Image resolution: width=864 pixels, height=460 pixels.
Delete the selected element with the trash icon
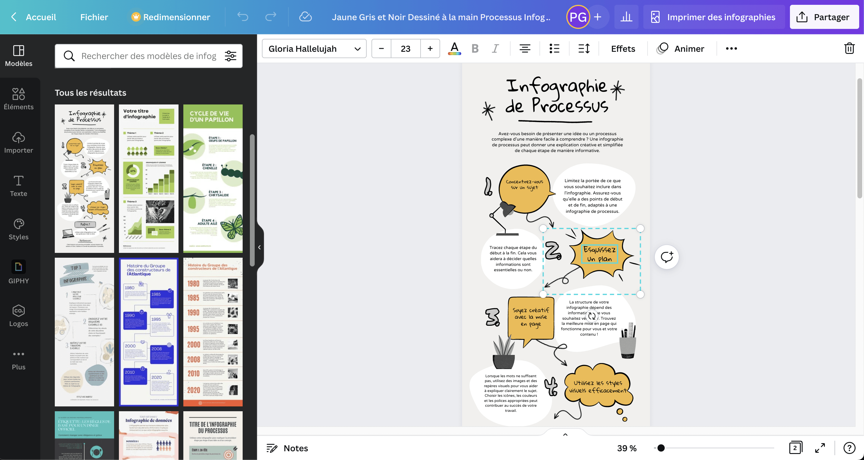849,48
